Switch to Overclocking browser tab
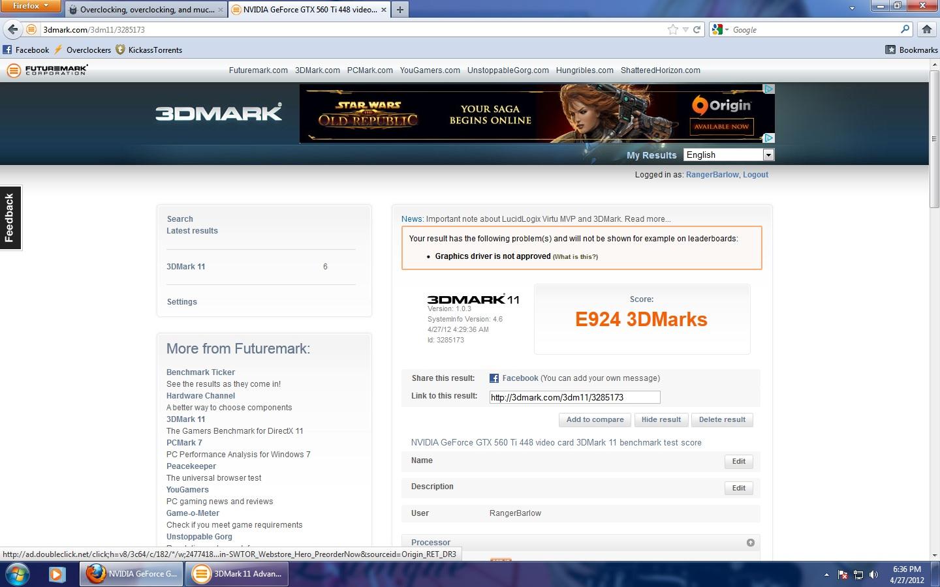 click(x=146, y=10)
